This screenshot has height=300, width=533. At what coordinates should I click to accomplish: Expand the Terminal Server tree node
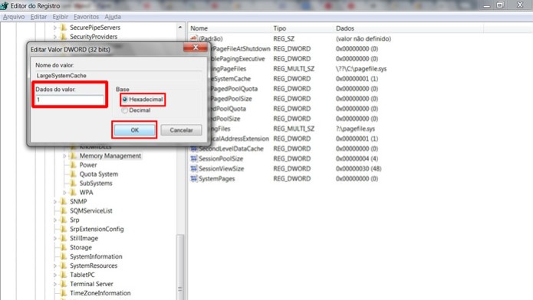[x=54, y=284]
